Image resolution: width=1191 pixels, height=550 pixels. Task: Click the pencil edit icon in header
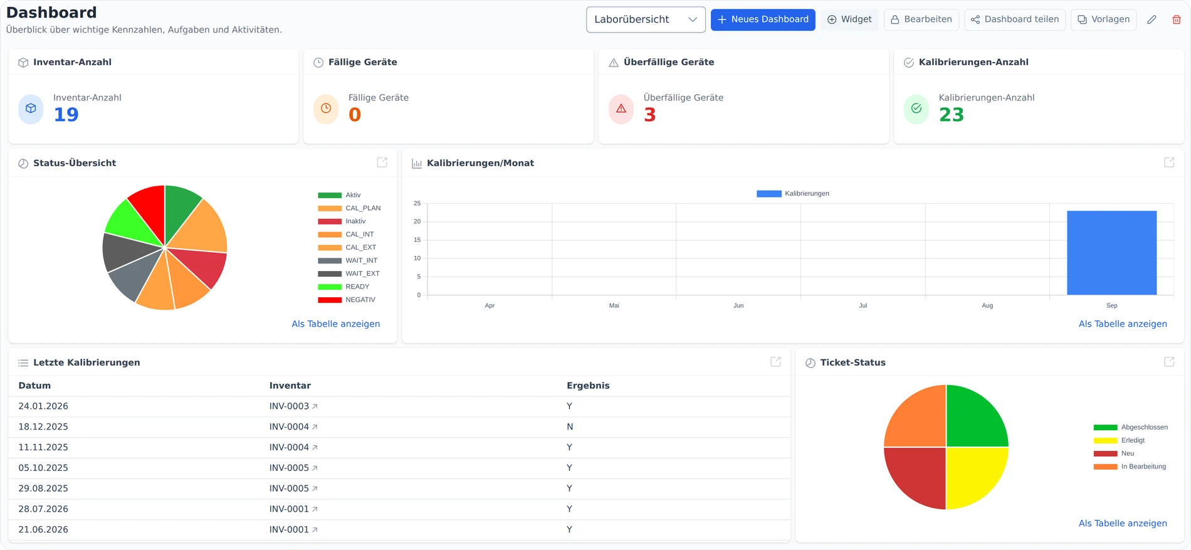point(1152,19)
